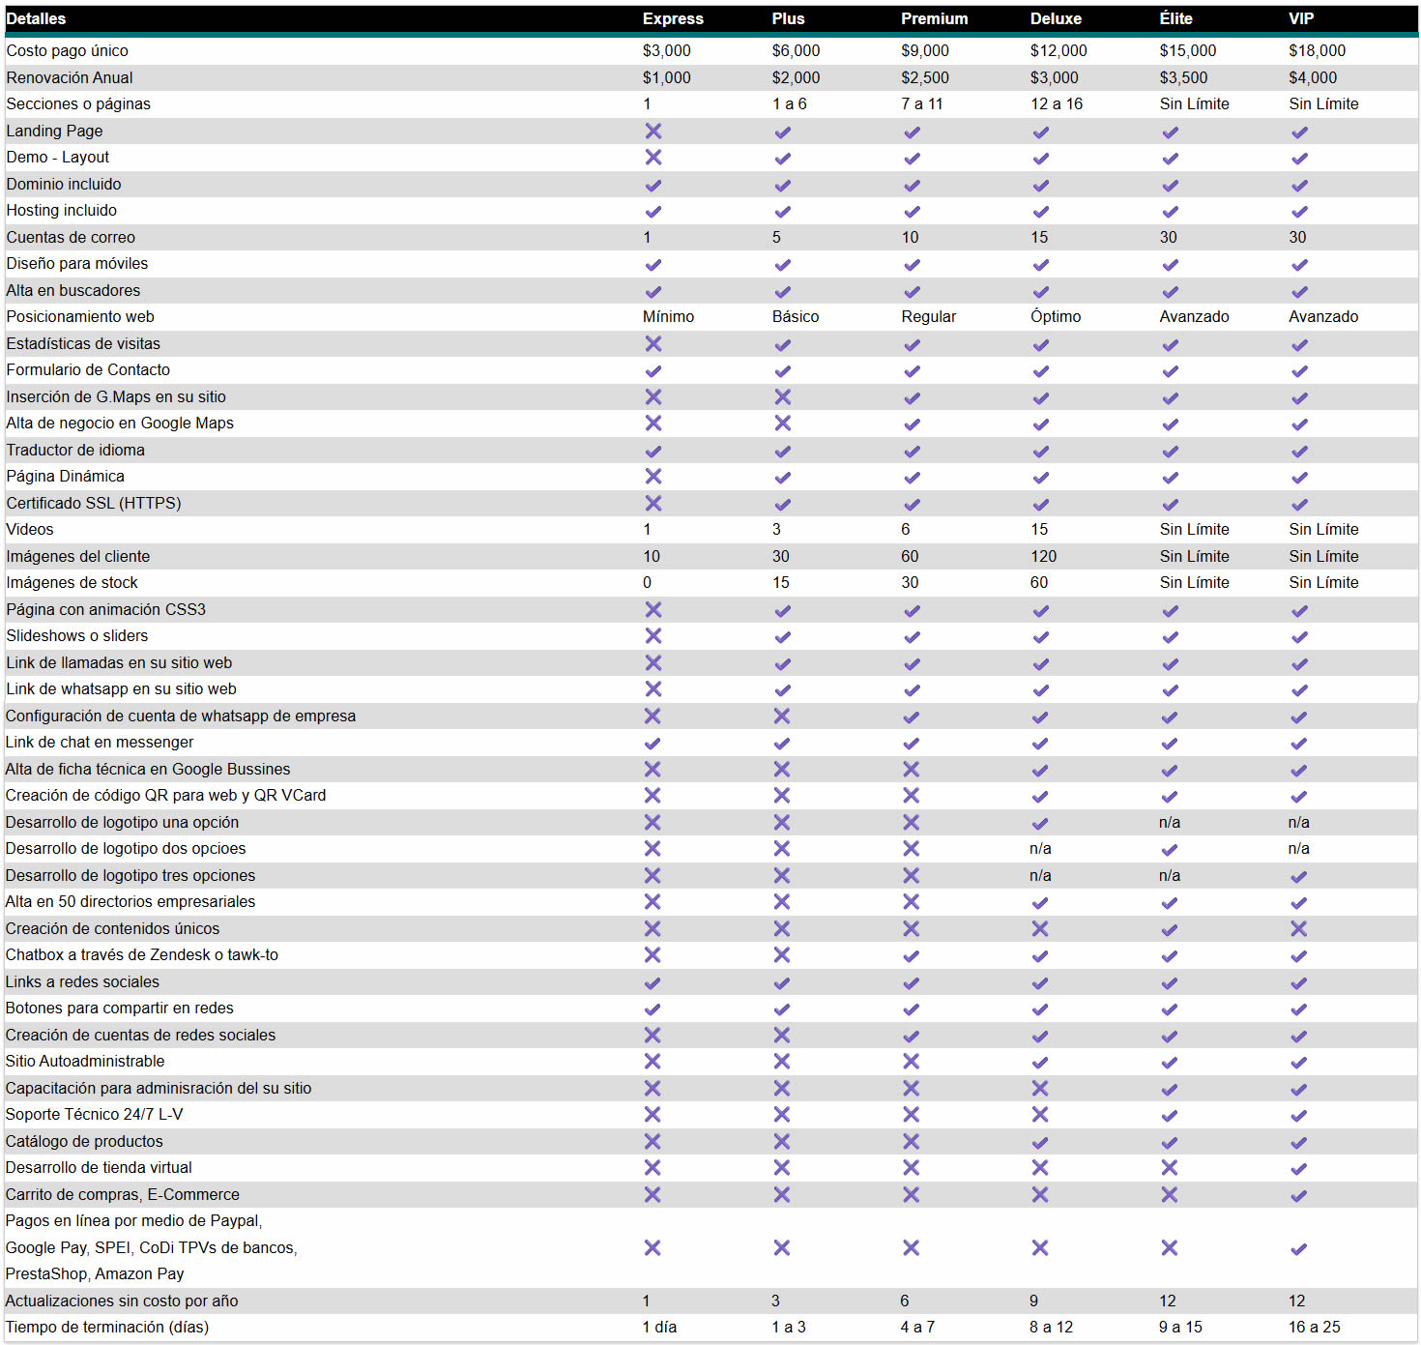Click the checkmark for Sitio Autoadministrable under Élite
Image resolution: width=1421 pixels, height=1345 pixels.
[1170, 1063]
